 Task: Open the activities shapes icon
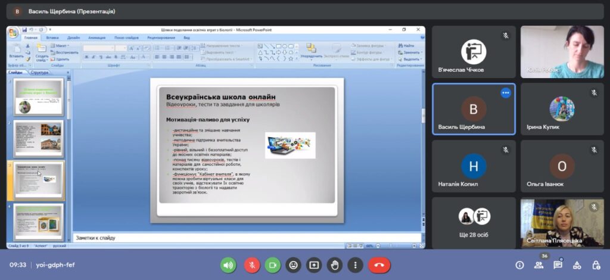(577, 265)
